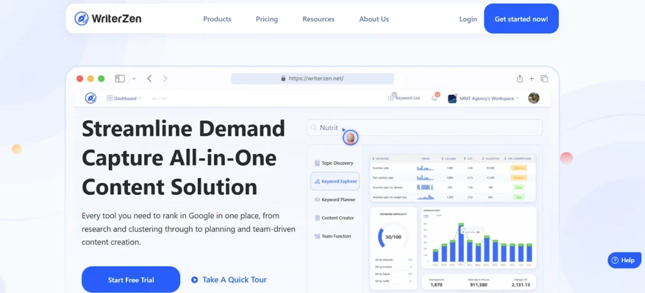Open the About Us menu

(x=374, y=19)
